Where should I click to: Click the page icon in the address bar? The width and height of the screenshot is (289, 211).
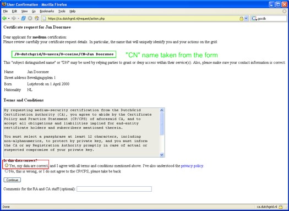click(45, 18)
